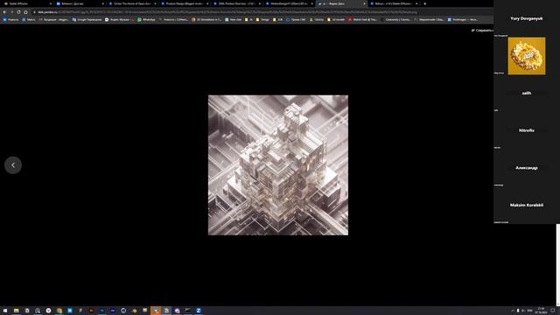The height and width of the screenshot is (315, 560).
Task: Open Photoshop from the taskbar
Action: coord(101,311)
